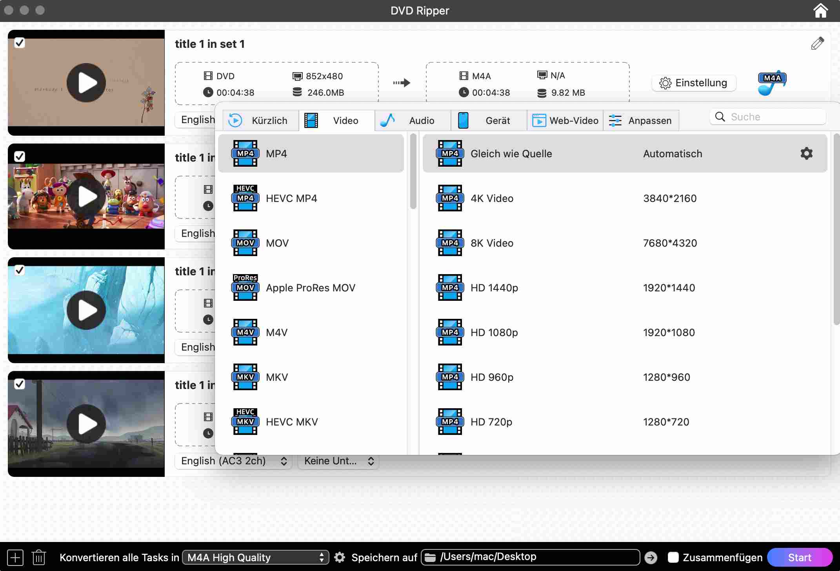Open the Keine Unt... subtitle dropdown
840x571 pixels.
click(x=338, y=461)
